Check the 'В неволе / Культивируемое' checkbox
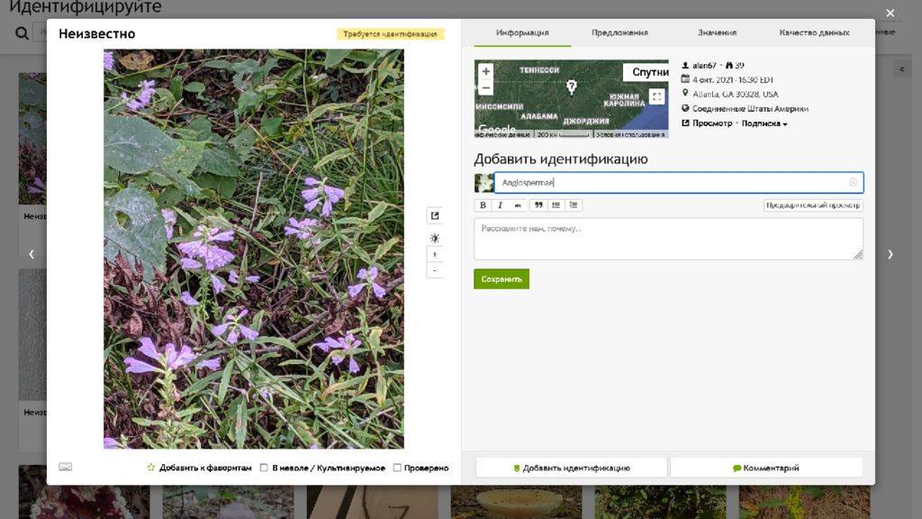This screenshot has width=922, height=519. [x=264, y=468]
